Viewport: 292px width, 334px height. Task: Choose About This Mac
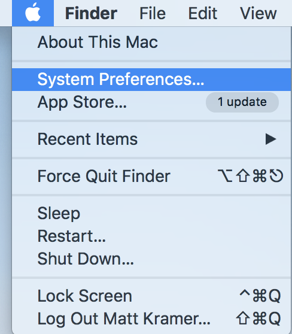click(151, 42)
